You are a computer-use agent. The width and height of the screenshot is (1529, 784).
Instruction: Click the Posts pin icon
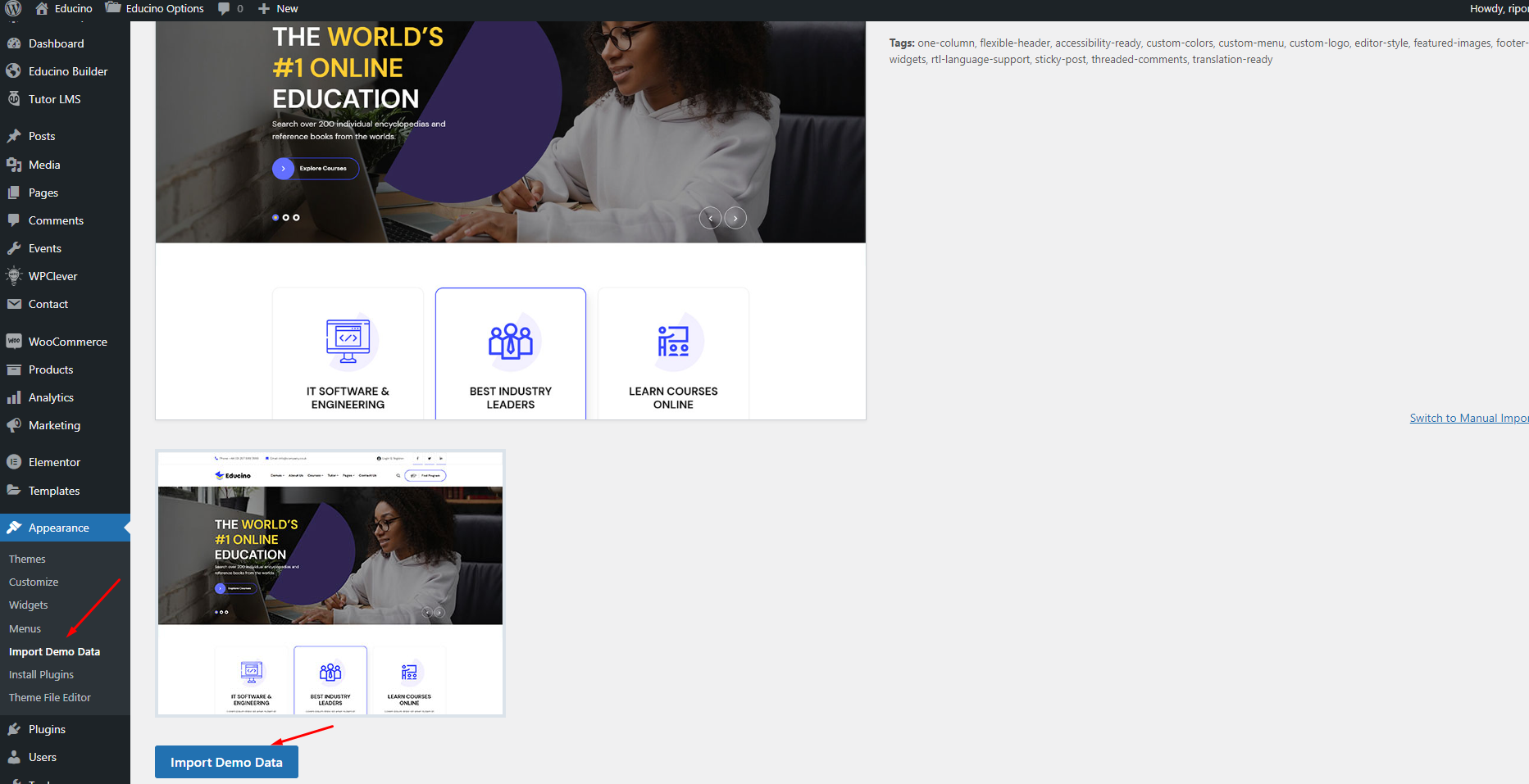[14, 136]
